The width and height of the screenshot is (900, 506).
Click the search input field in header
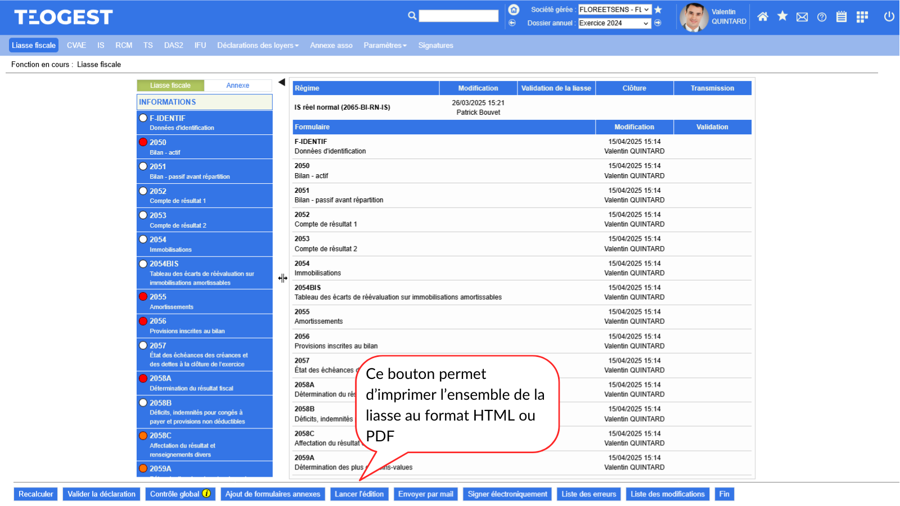[x=458, y=16]
